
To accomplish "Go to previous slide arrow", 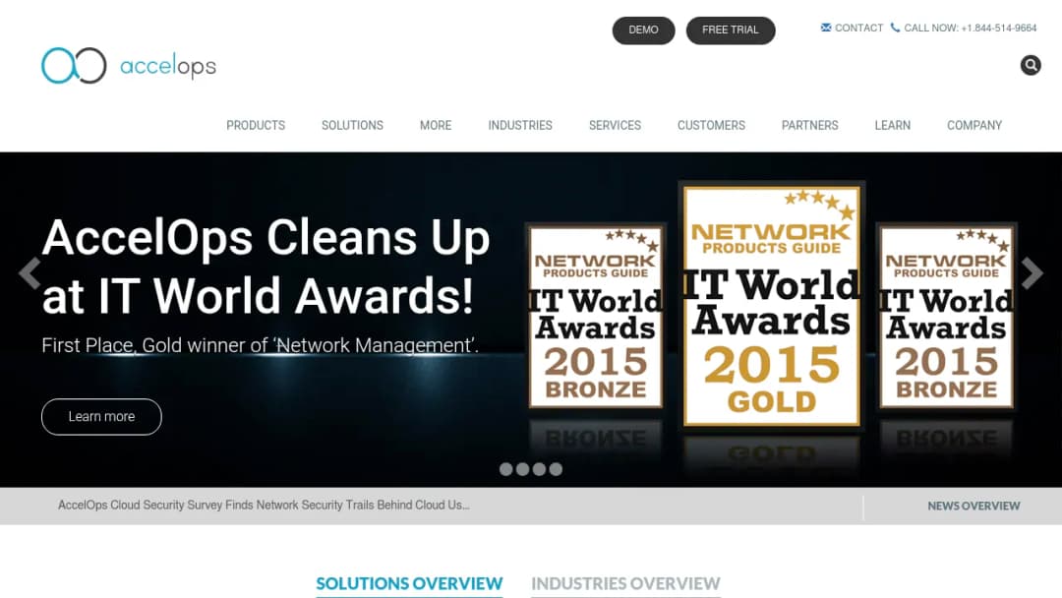I will pos(29,272).
